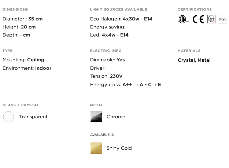The width and height of the screenshot is (229, 168).
Task: Select the Transparent crystal swatch
Action: click(8, 117)
